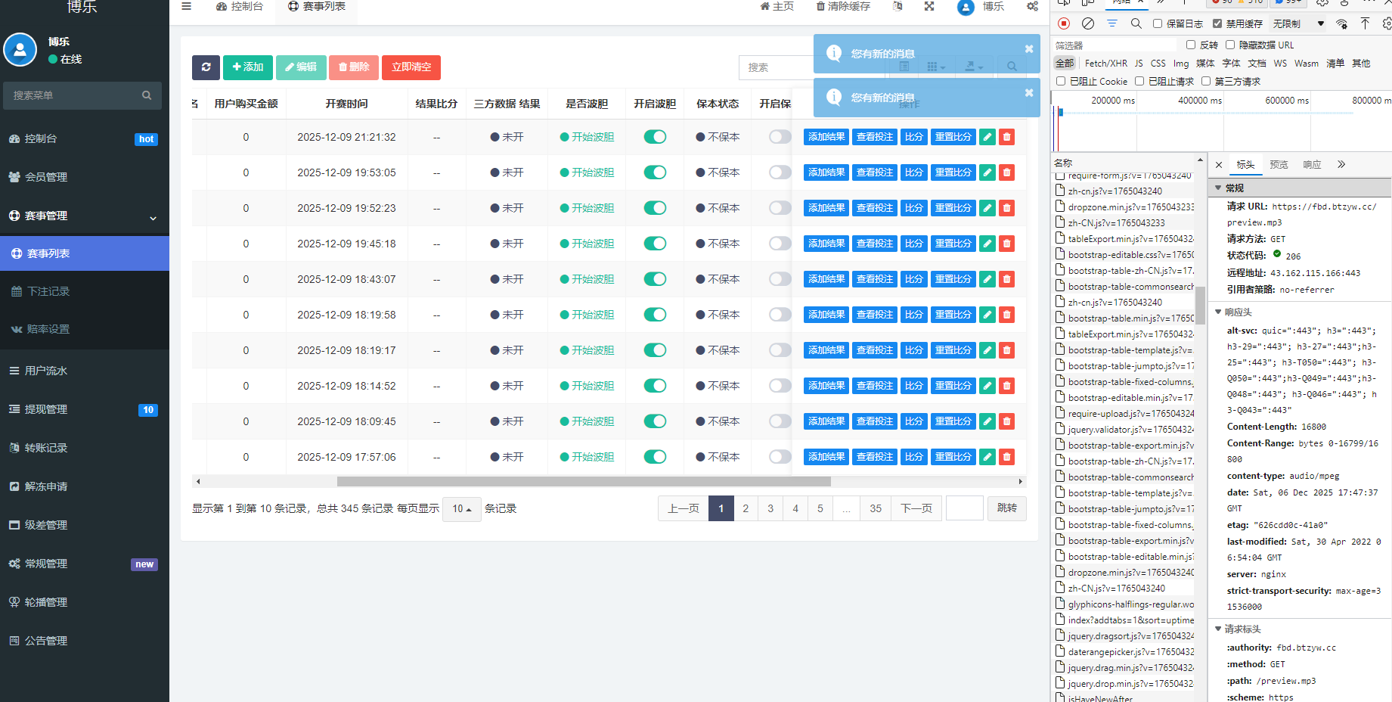Toggle the sidebar hamburger menu icon

point(186,6)
